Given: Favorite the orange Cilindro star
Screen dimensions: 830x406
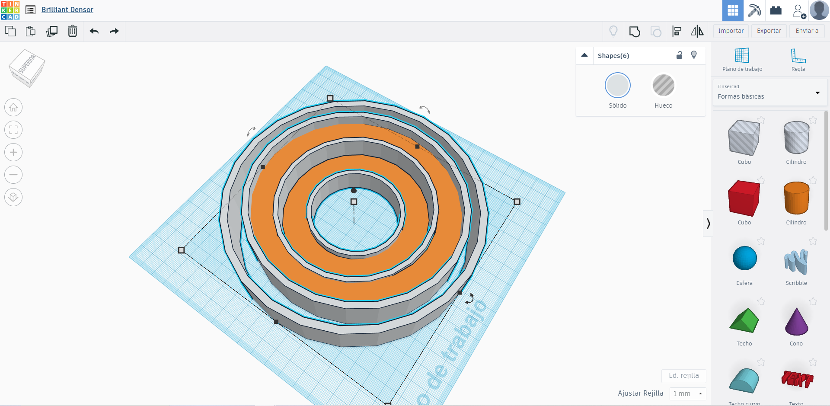Looking at the screenshot, I should pyautogui.click(x=813, y=180).
